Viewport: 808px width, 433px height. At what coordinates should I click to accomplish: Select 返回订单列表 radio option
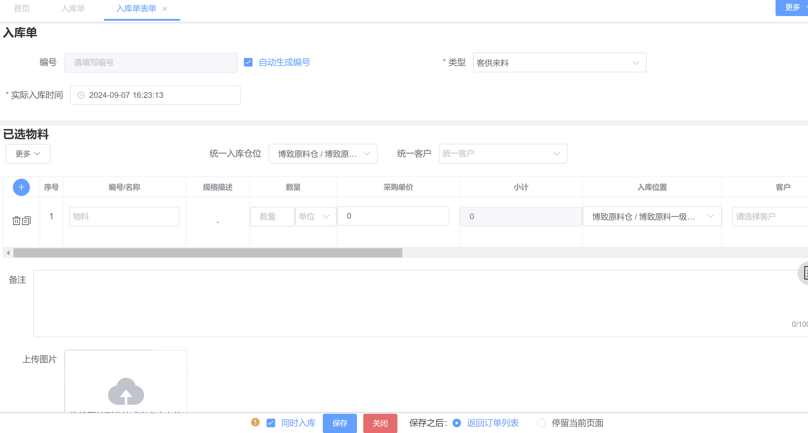(x=457, y=423)
